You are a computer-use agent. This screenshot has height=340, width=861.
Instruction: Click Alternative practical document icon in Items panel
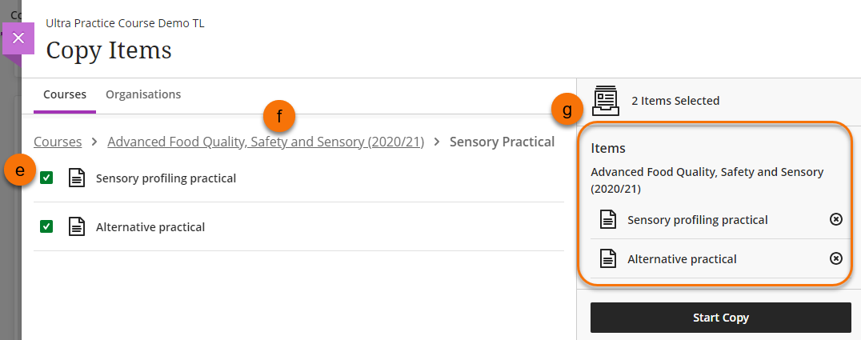[x=608, y=258]
